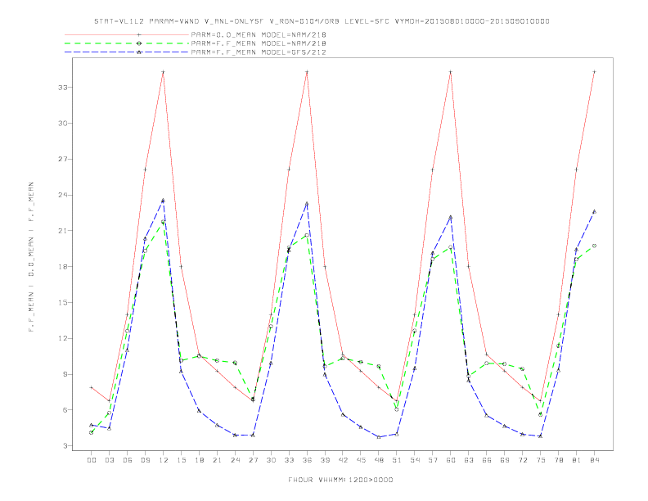This screenshot has width=648, height=501.
Task: Click x-axis forecast hour label 48
Action: 379,460
